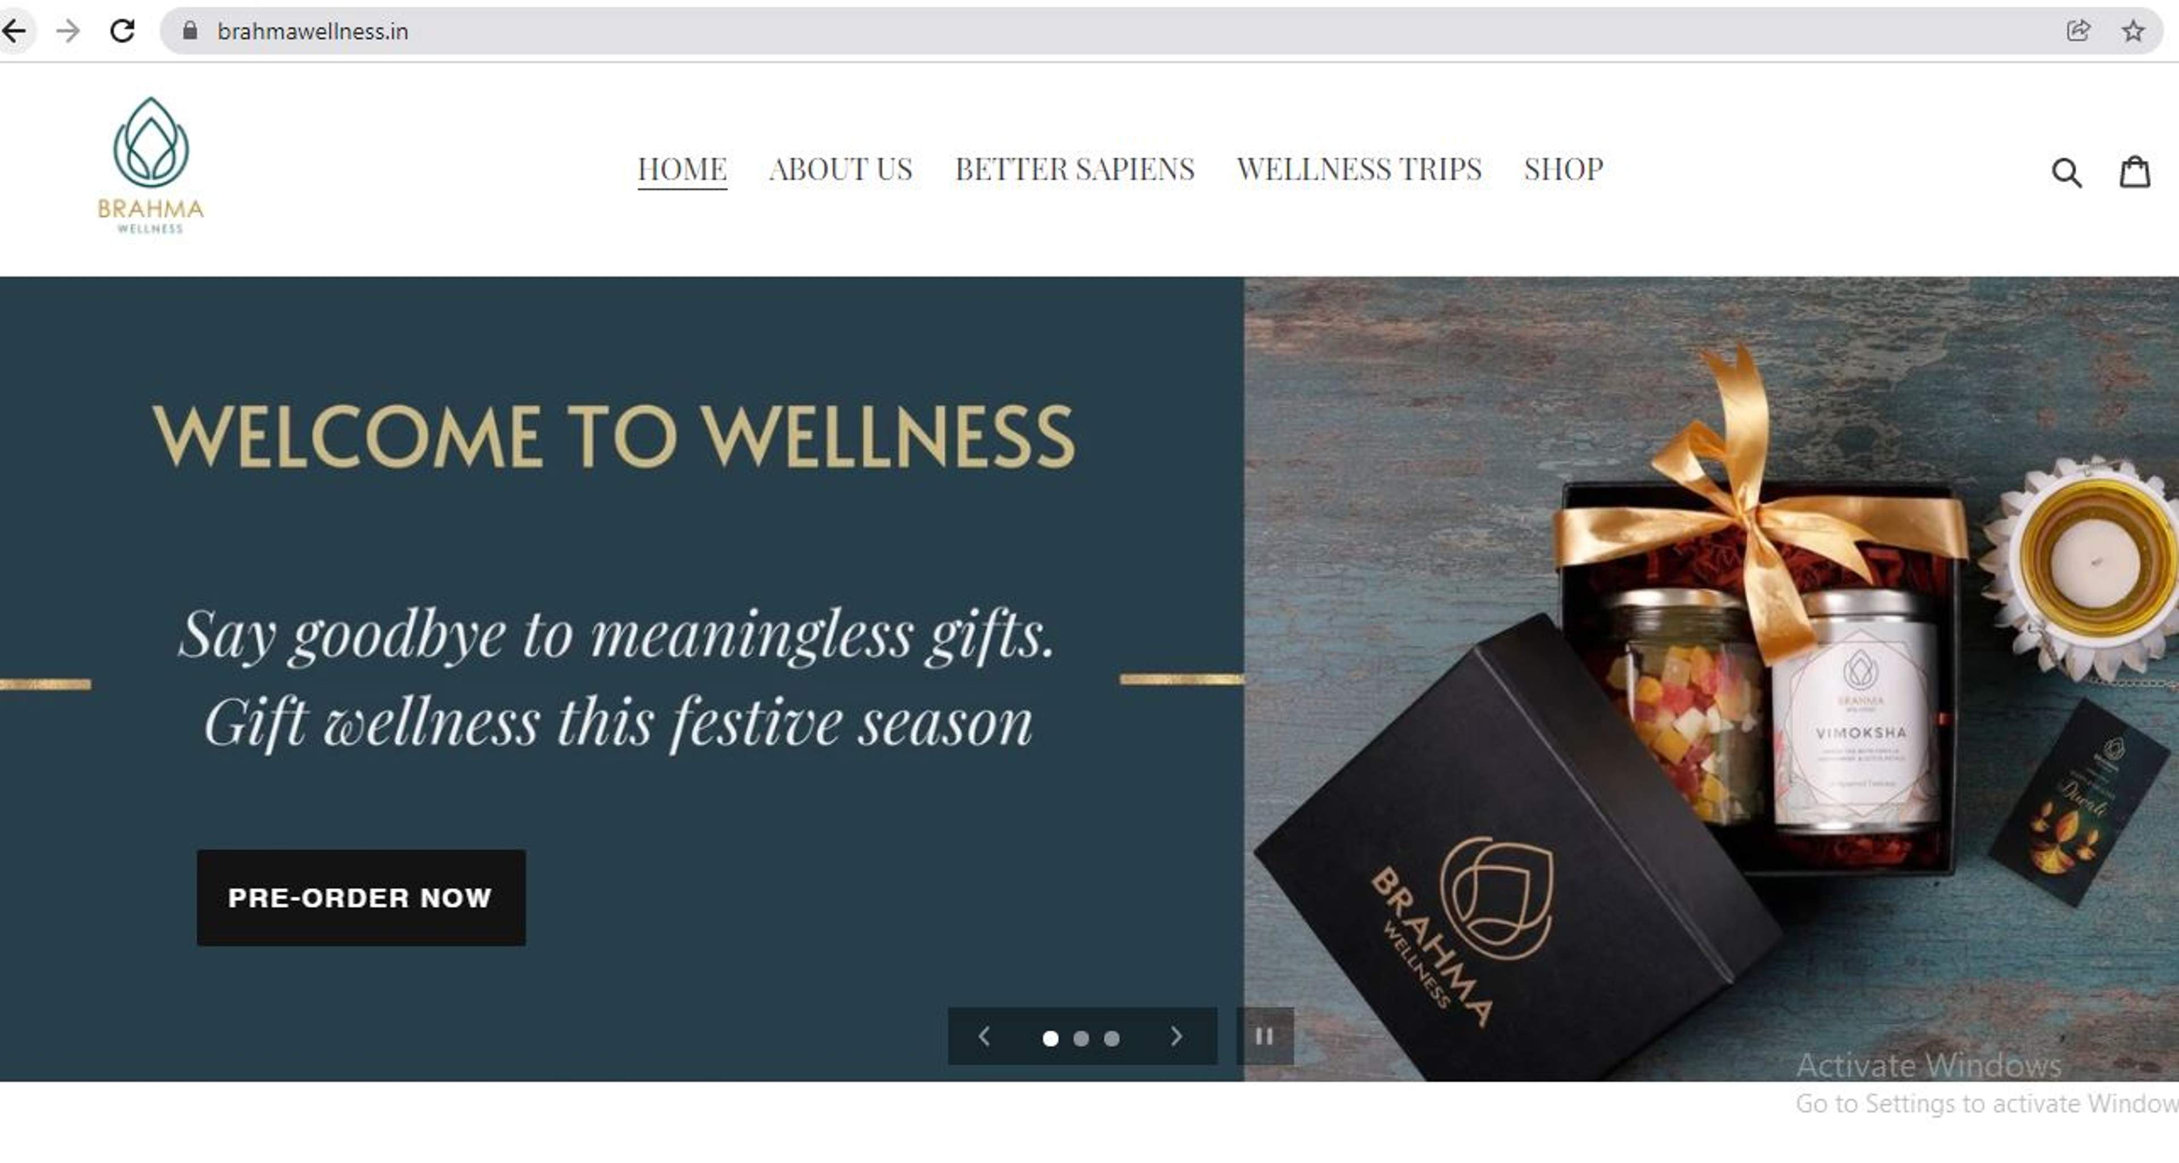Select the first slideshow dot
The width and height of the screenshot is (2179, 1163).
click(1050, 1038)
